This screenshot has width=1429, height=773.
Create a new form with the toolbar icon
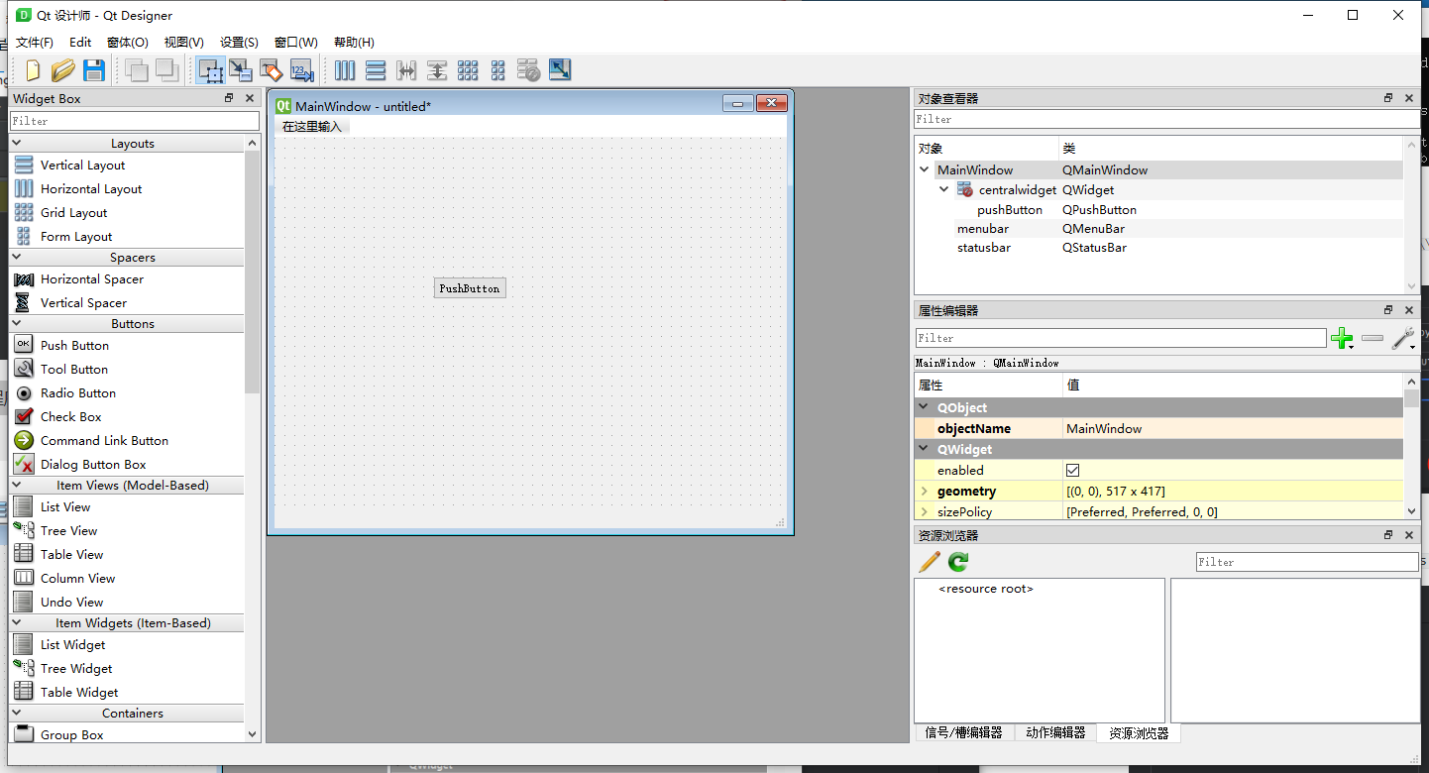coord(33,70)
